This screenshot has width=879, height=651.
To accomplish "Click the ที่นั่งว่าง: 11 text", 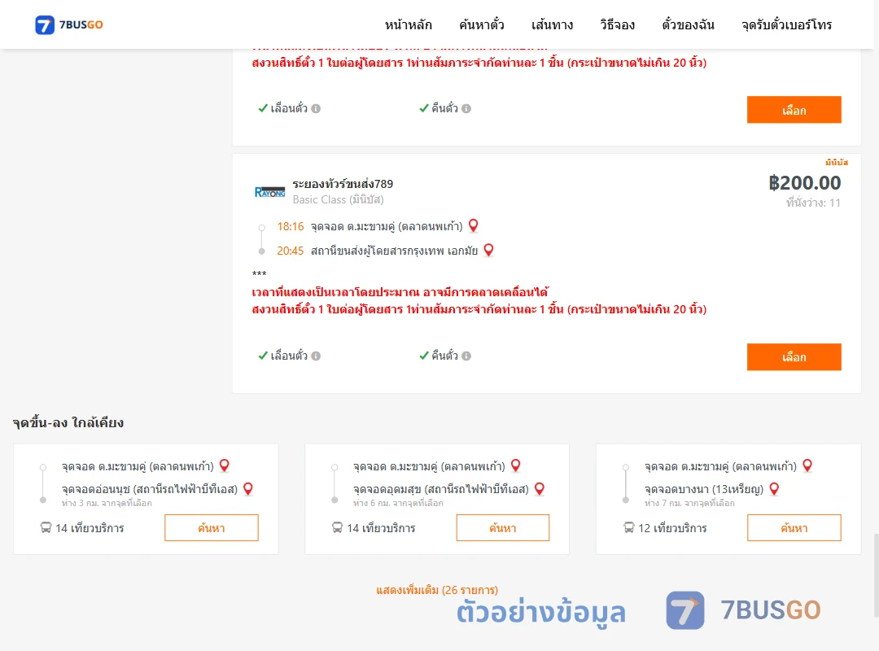I will coord(813,203).
